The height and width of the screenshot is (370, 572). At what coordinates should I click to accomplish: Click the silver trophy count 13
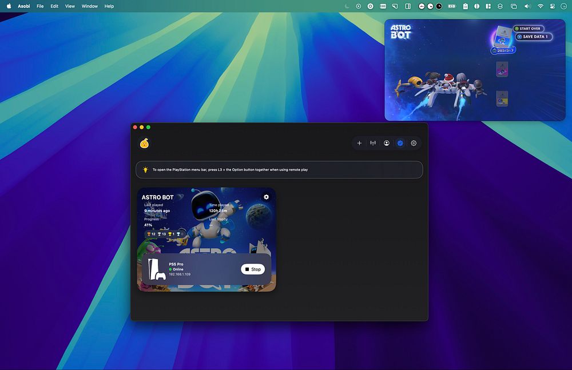162,234
